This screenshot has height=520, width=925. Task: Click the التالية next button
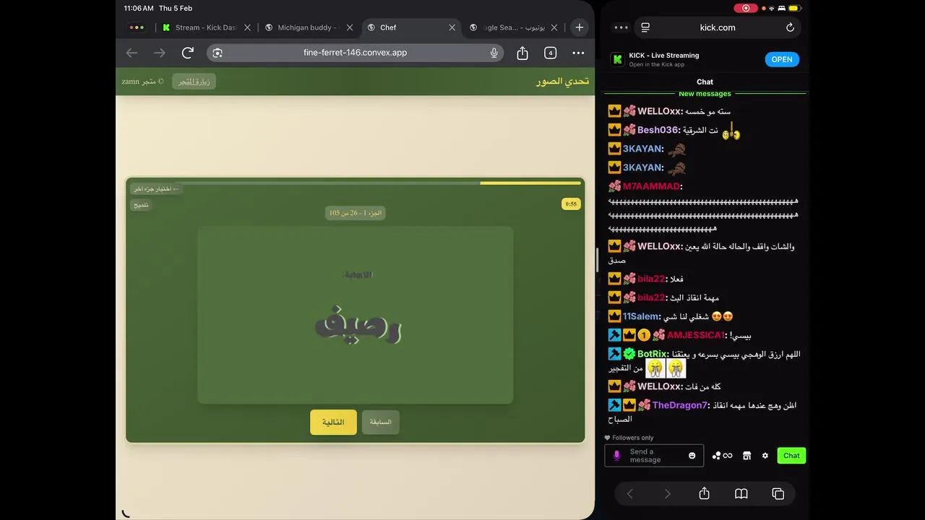coord(333,422)
